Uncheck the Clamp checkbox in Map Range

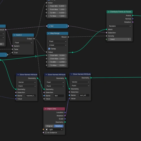[x=49, y=49]
